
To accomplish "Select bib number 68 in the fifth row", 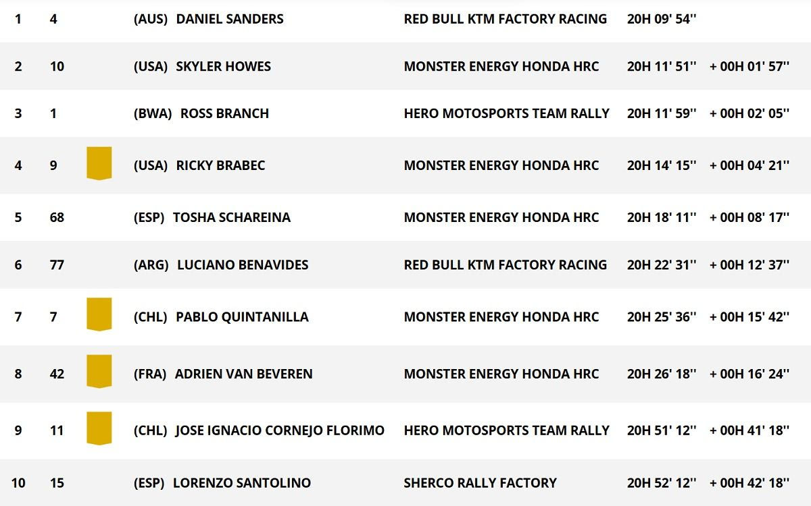I will 57,217.
